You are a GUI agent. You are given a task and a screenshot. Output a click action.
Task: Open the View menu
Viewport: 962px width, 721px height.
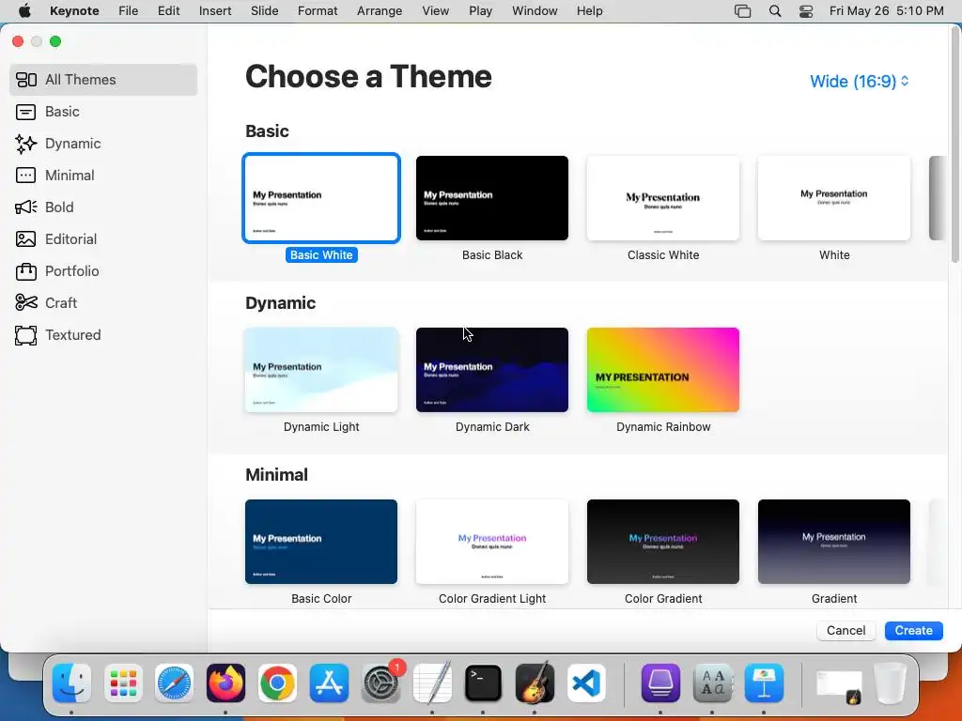coord(436,11)
